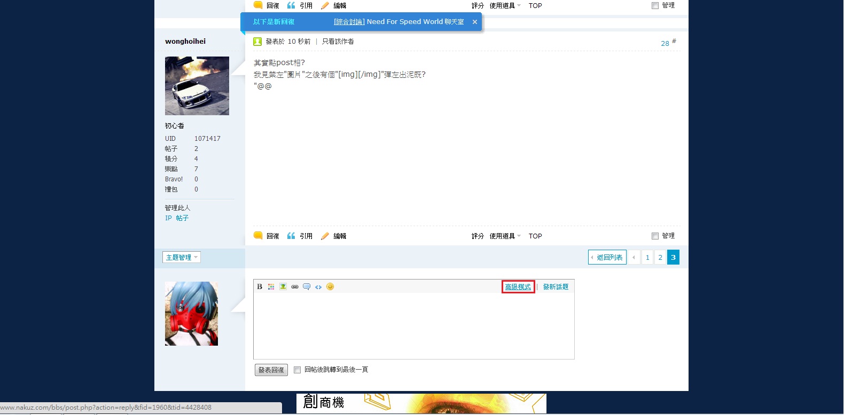Go to page 2 in pagination
844x415 pixels.
pos(660,258)
